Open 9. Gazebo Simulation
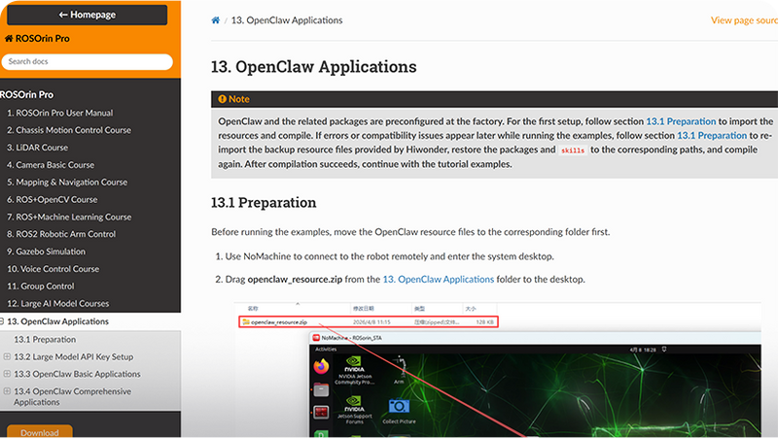Viewport: 778px width, 438px height. [46, 252]
